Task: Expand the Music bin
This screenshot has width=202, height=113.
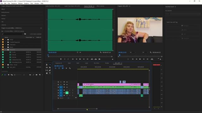Action: click(x=6, y=47)
